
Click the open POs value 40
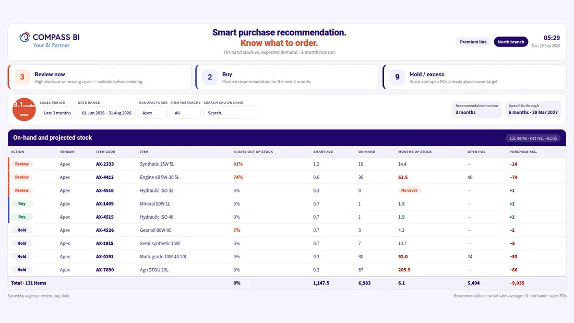click(470, 177)
